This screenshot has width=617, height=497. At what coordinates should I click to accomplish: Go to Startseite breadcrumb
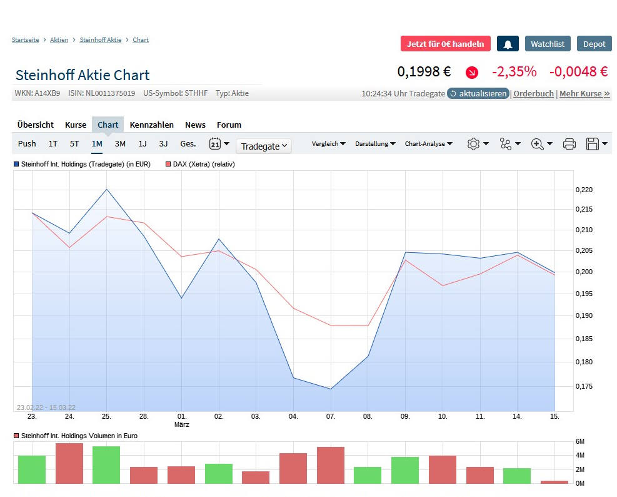pos(25,40)
